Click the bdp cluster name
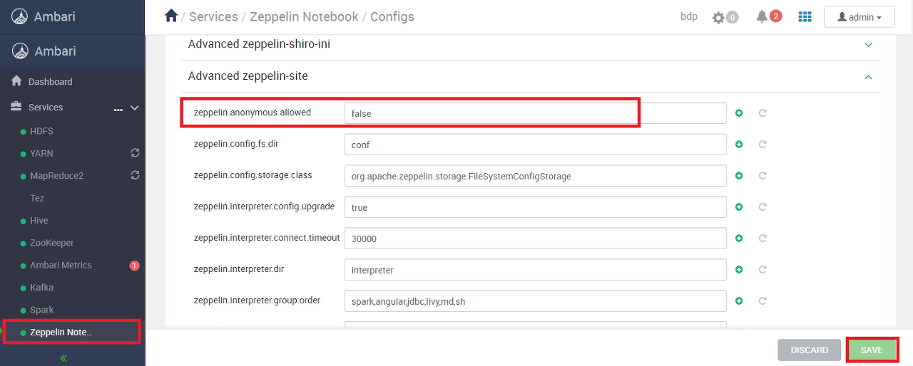The height and width of the screenshot is (366, 913). tap(689, 16)
